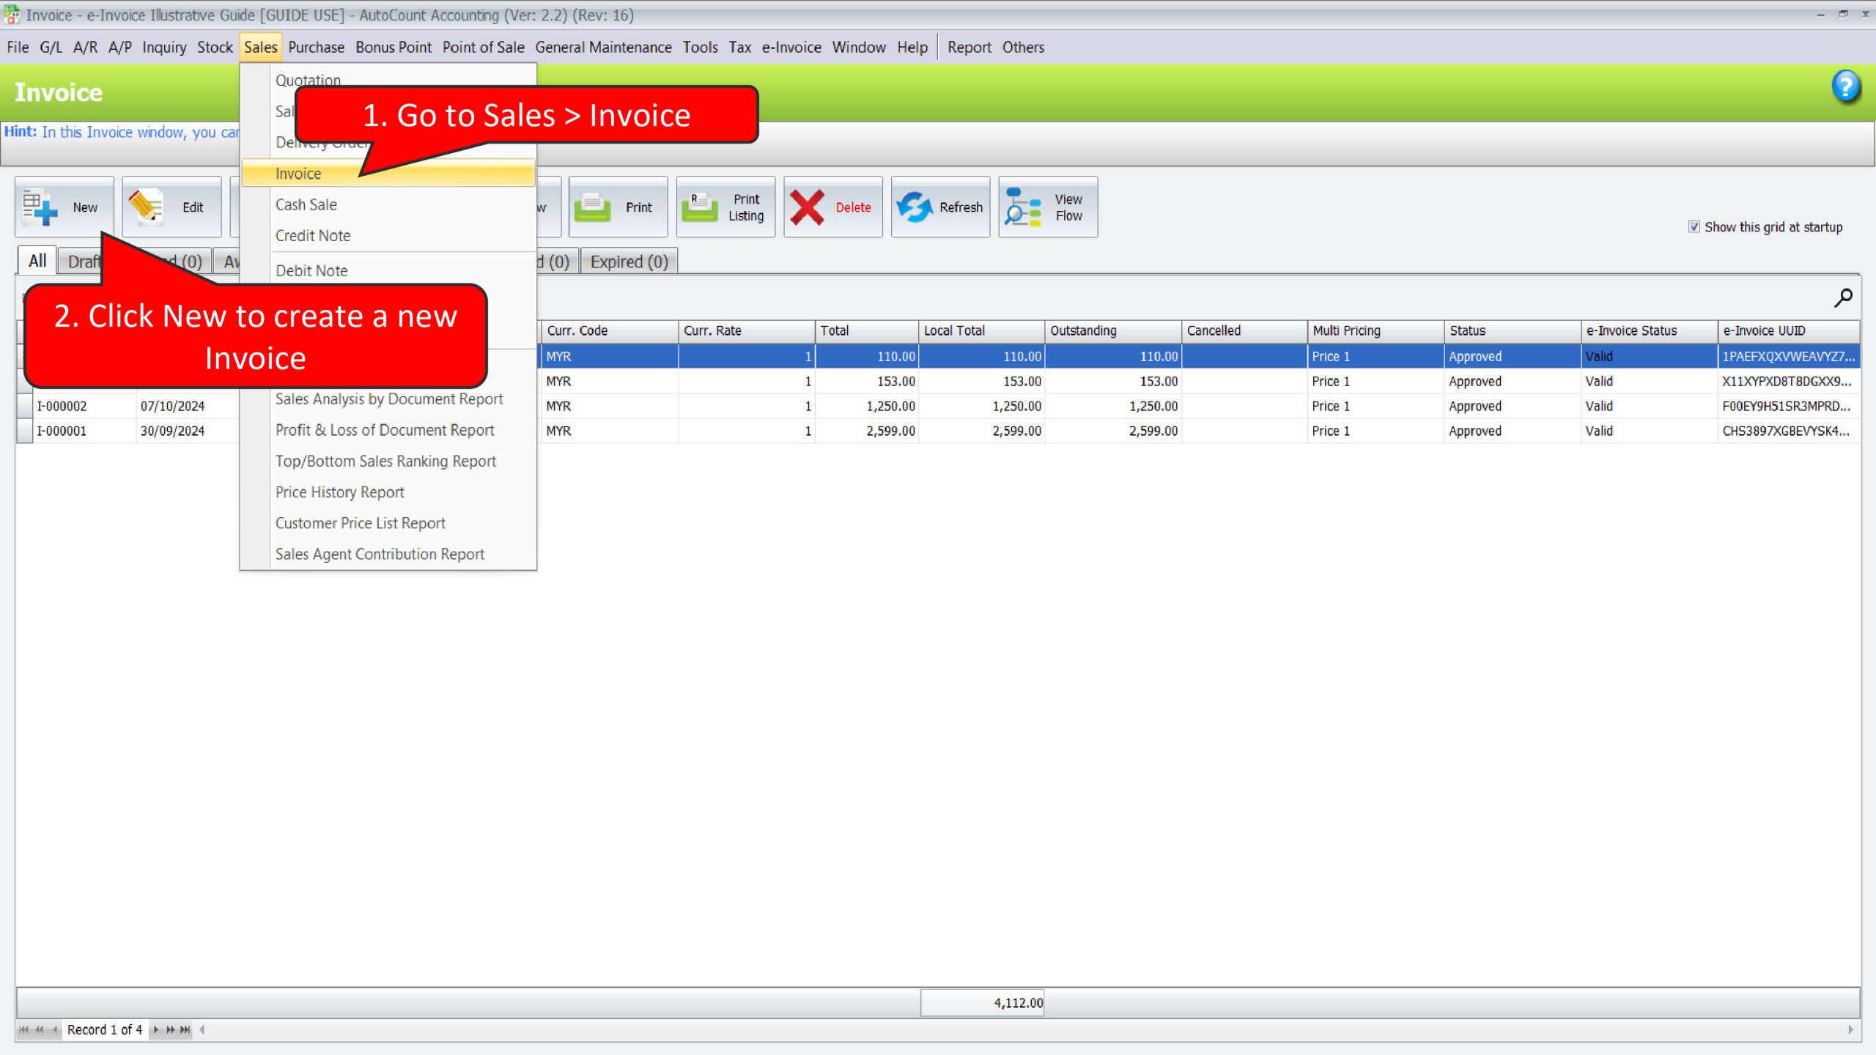
Task: Go to first record navigator arrow
Action: point(23,1029)
